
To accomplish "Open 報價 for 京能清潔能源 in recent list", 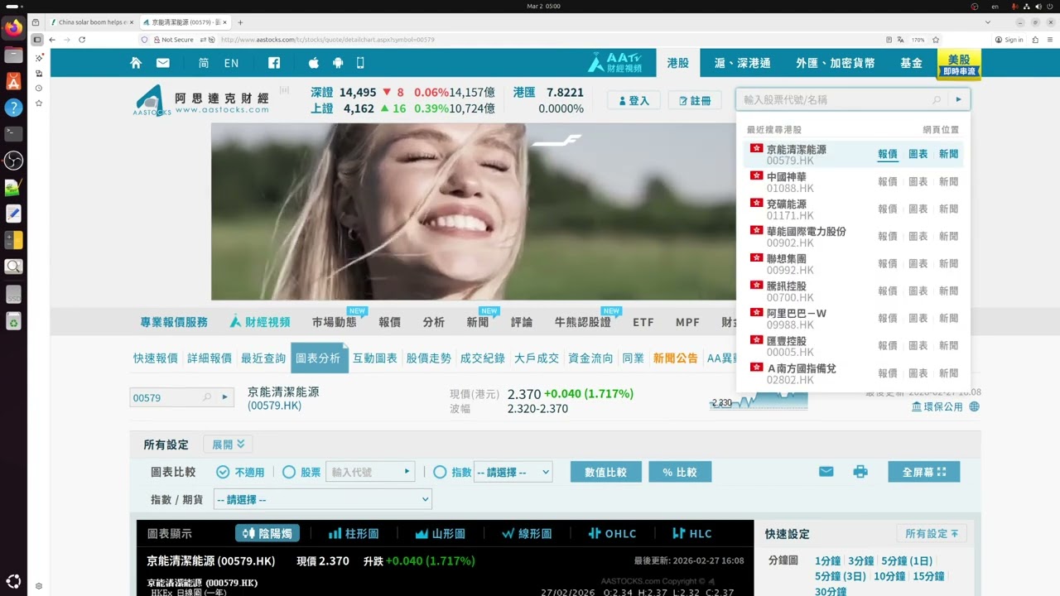I will [x=888, y=154].
